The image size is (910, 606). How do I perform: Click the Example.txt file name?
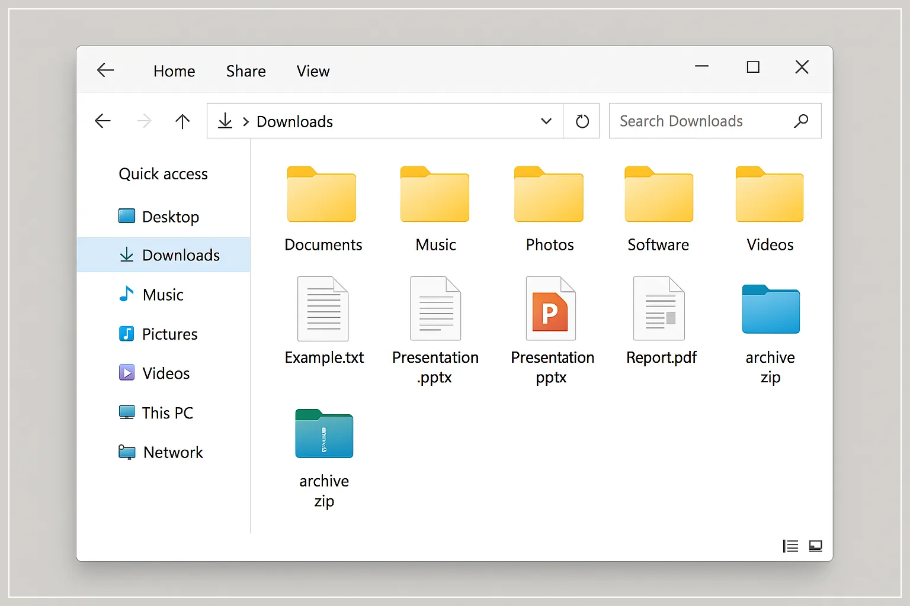click(x=324, y=357)
